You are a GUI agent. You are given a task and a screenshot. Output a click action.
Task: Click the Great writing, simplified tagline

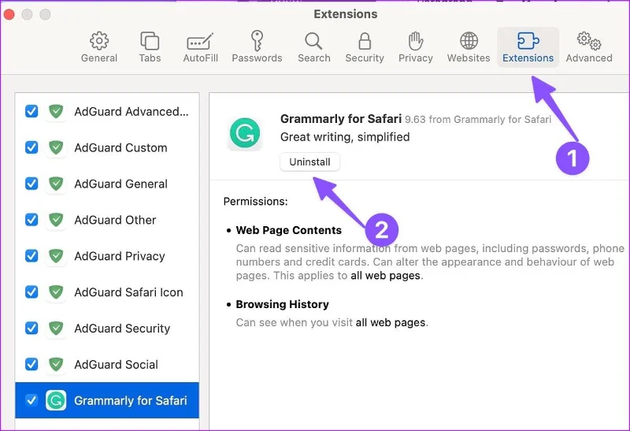click(x=345, y=137)
